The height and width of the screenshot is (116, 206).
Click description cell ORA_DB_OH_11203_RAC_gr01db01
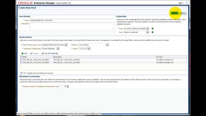point(67,60)
